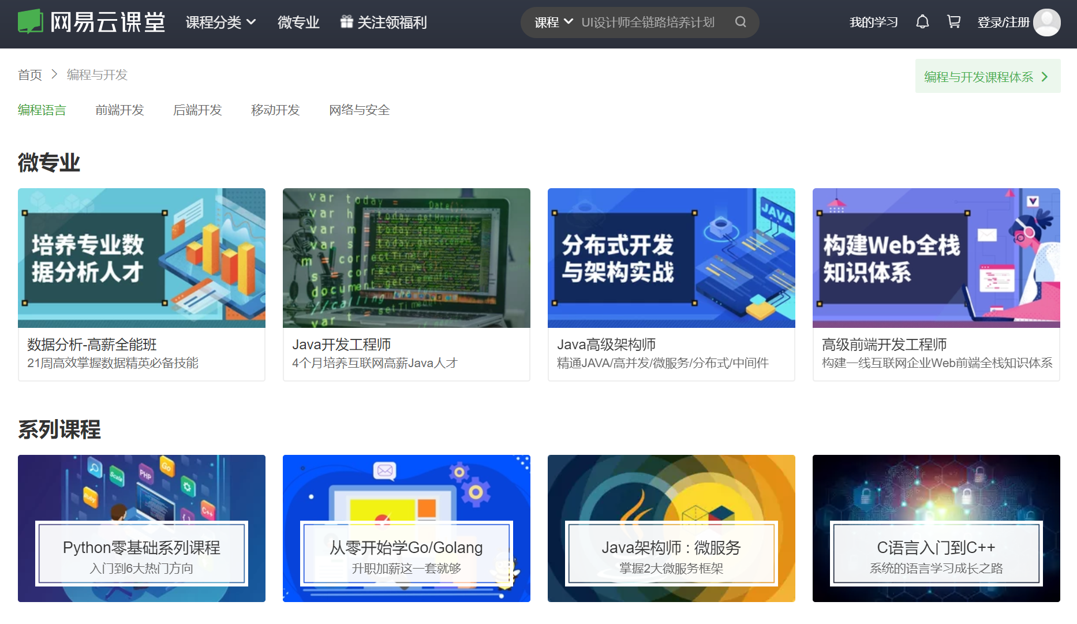Switch to the 后端开发 tab
Screen dimensions: 1077x624
pos(197,110)
